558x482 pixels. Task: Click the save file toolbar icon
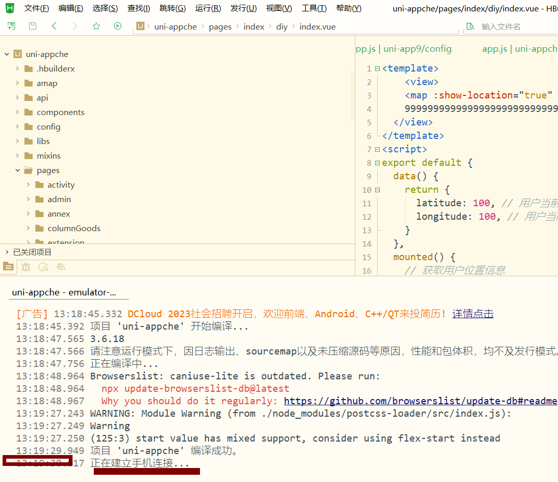point(33,26)
